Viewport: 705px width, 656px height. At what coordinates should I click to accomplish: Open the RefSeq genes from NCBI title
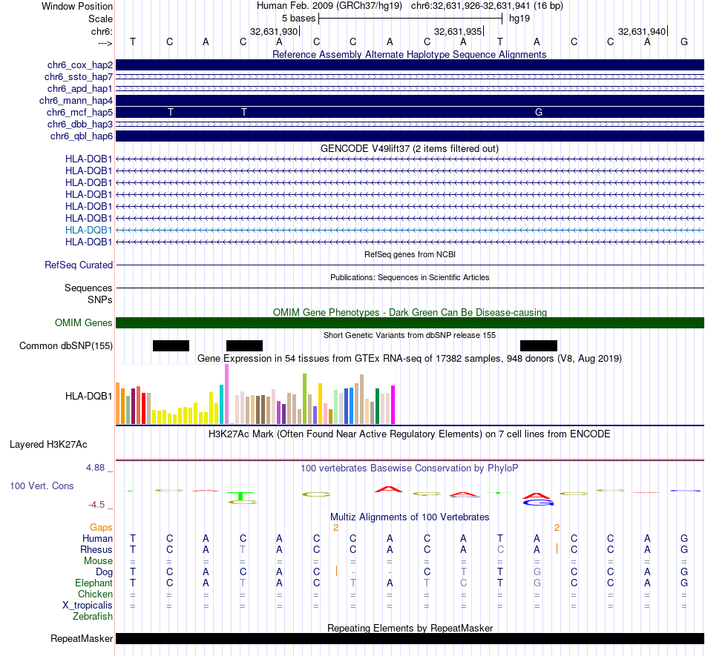pyautogui.click(x=410, y=254)
